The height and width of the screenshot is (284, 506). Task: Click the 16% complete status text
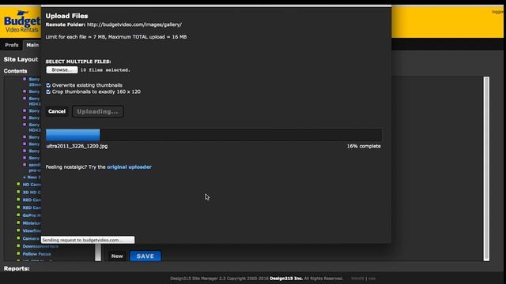pos(364,146)
